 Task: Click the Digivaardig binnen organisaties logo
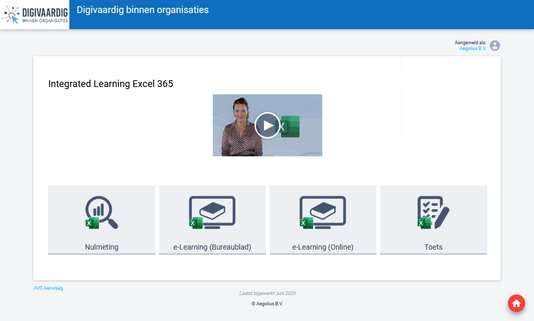pyautogui.click(x=35, y=15)
